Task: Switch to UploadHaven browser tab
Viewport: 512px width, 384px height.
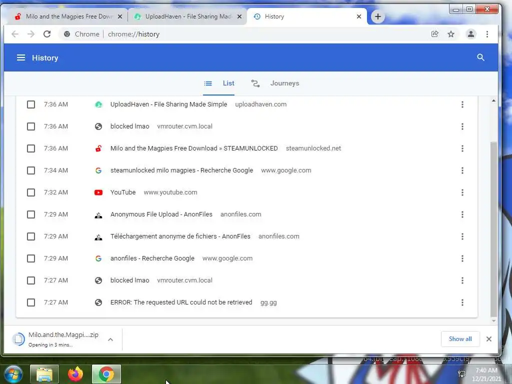Action: pyautogui.click(x=188, y=16)
